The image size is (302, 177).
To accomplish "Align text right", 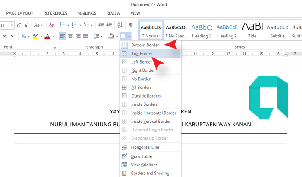I will click(78, 36).
